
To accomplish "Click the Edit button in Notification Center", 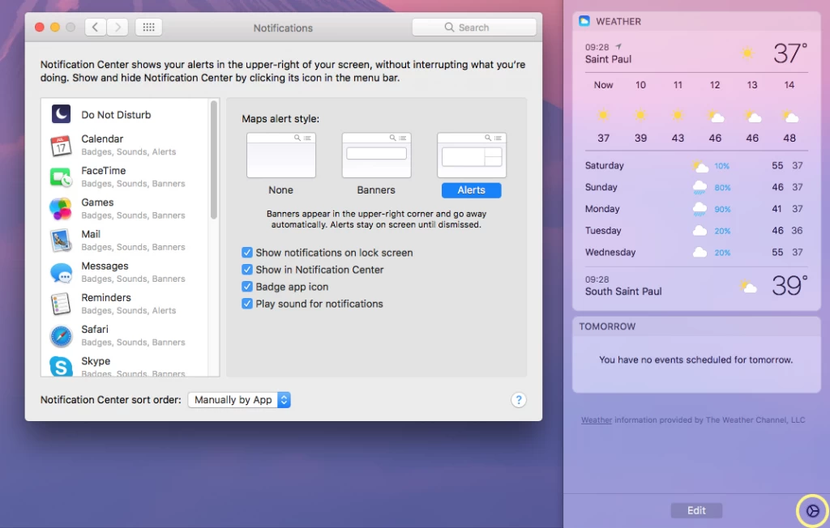I will [x=696, y=510].
